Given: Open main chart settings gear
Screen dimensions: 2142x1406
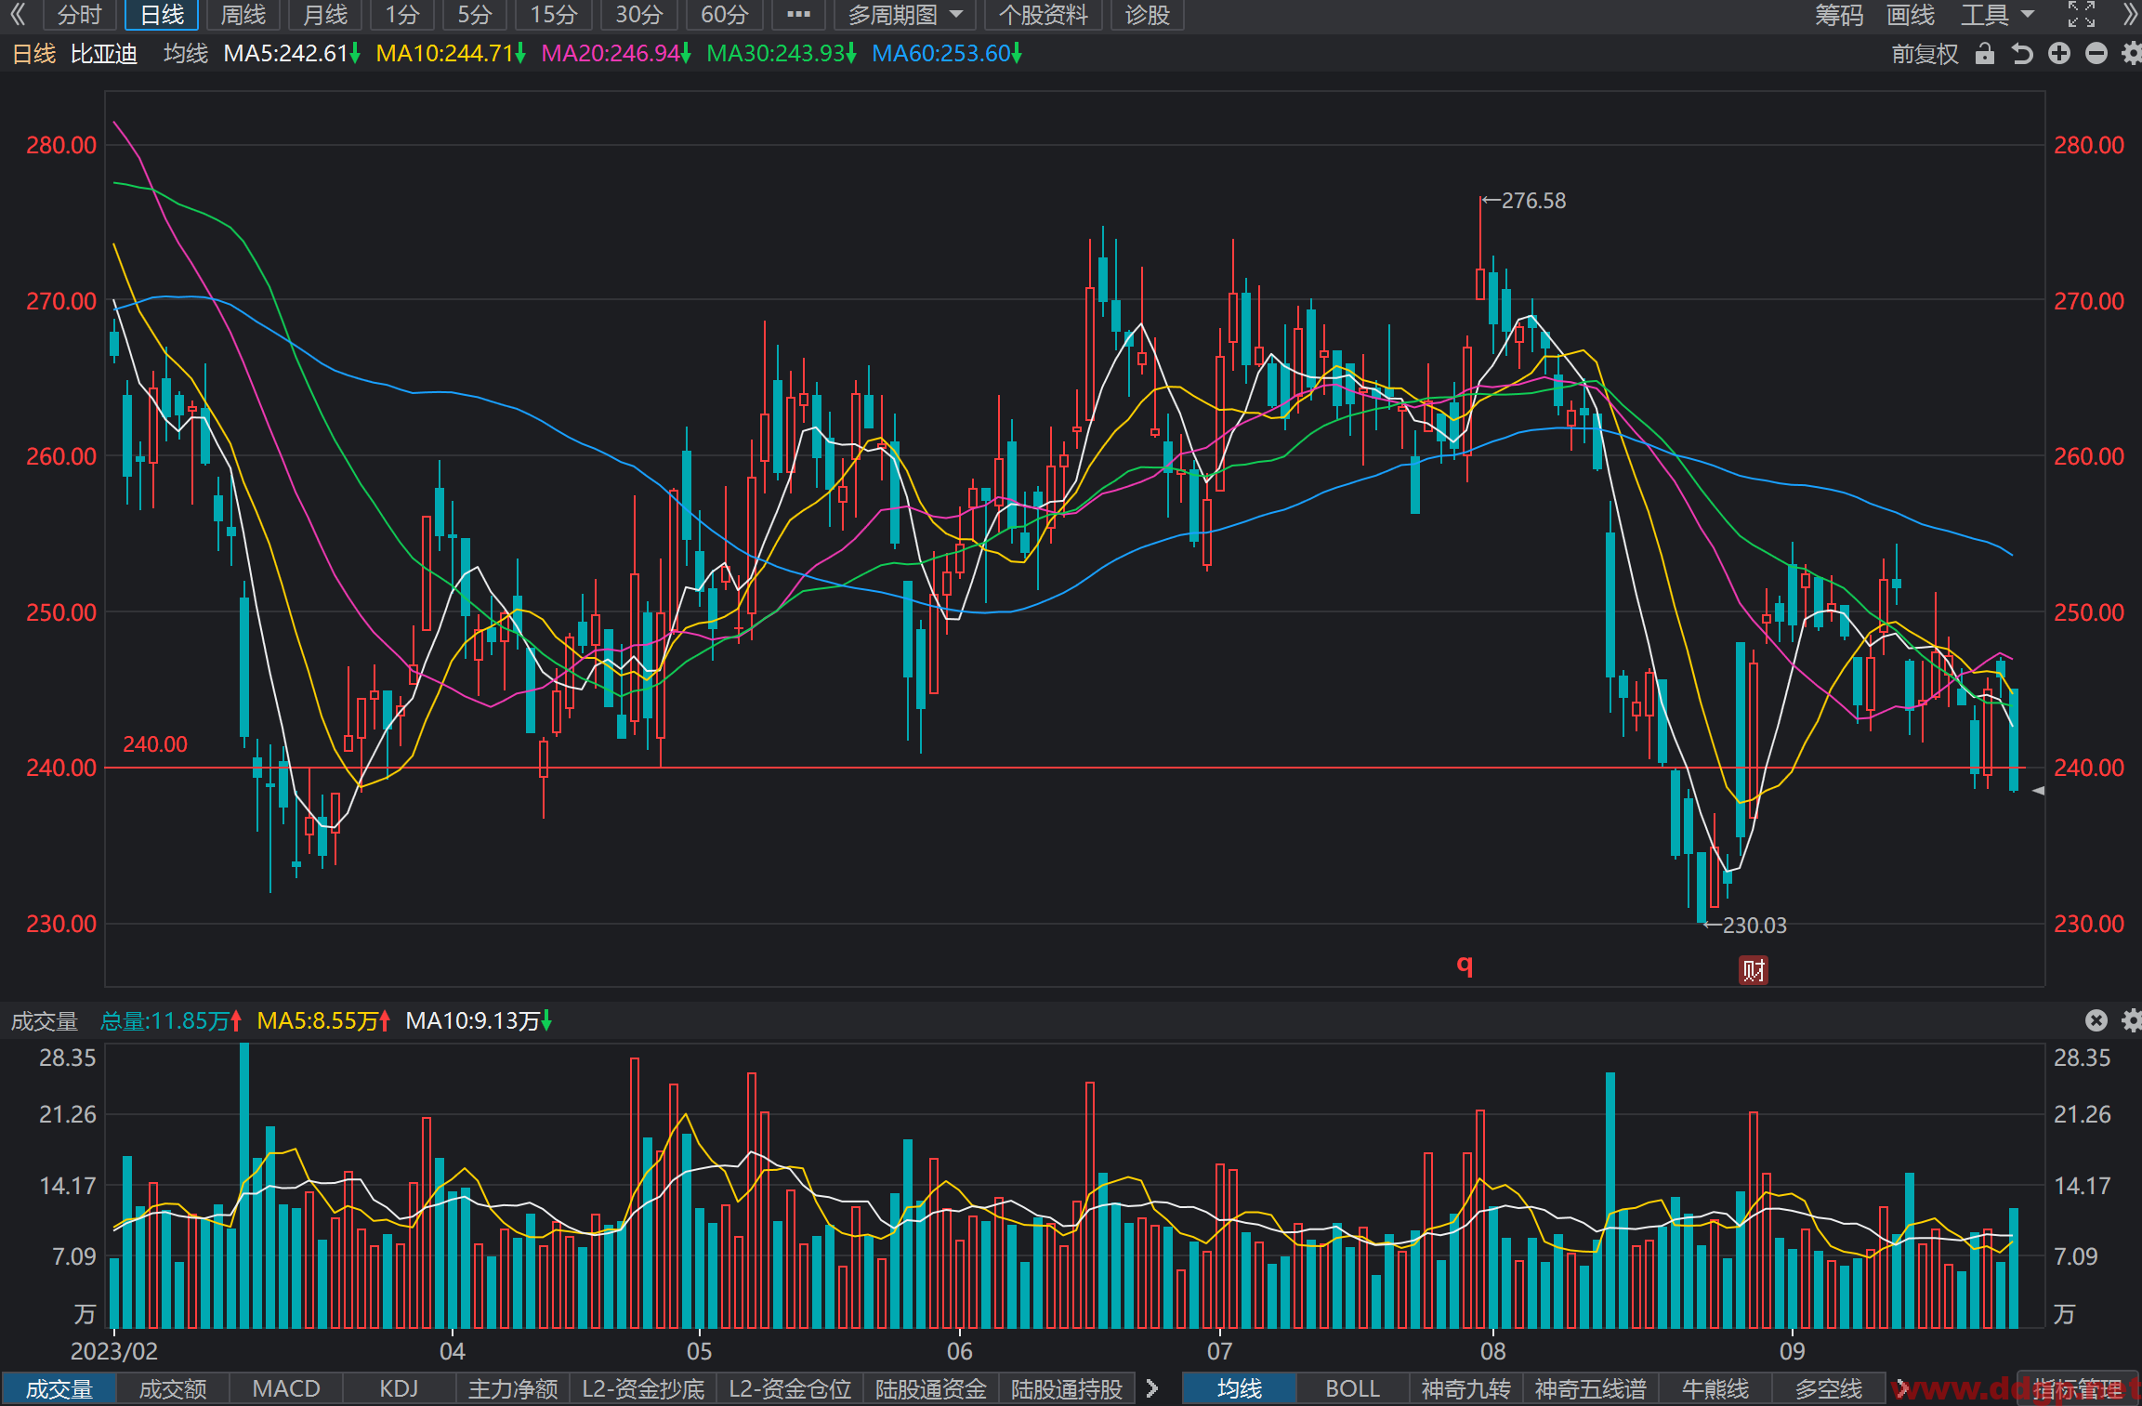Looking at the screenshot, I should pos(2132,54).
